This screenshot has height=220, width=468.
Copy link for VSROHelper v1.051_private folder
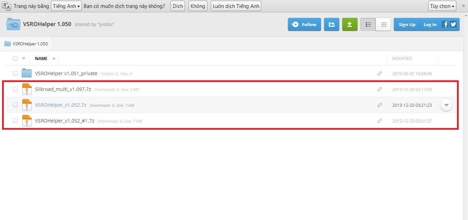[x=380, y=73]
